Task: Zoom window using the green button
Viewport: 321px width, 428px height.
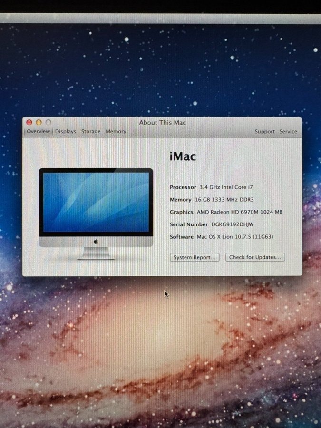Action: pyautogui.click(x=48, y=123)
